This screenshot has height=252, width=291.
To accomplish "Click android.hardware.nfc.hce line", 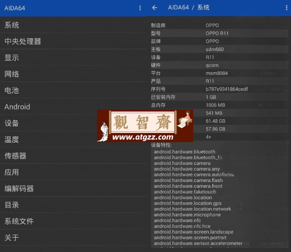I will 182,226.
